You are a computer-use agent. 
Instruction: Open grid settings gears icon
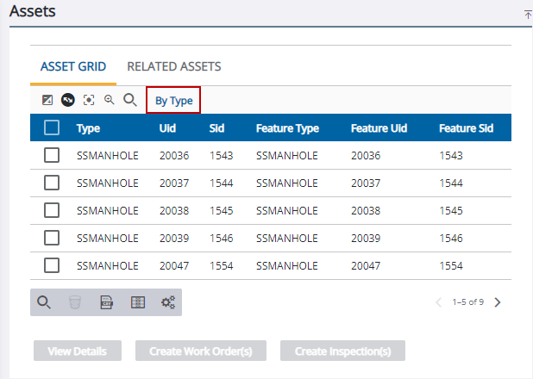[x=168, y=302]
